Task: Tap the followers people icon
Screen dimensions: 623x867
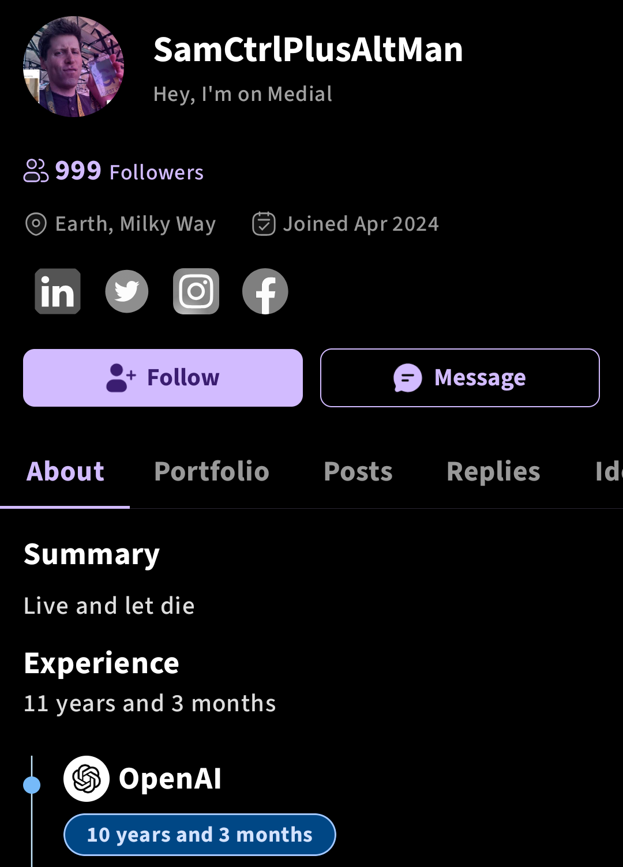Action: (x=36, y=171)
